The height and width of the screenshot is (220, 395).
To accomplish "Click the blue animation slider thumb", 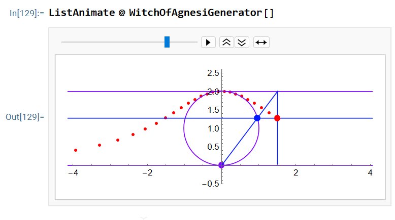I will coord(167,42).
